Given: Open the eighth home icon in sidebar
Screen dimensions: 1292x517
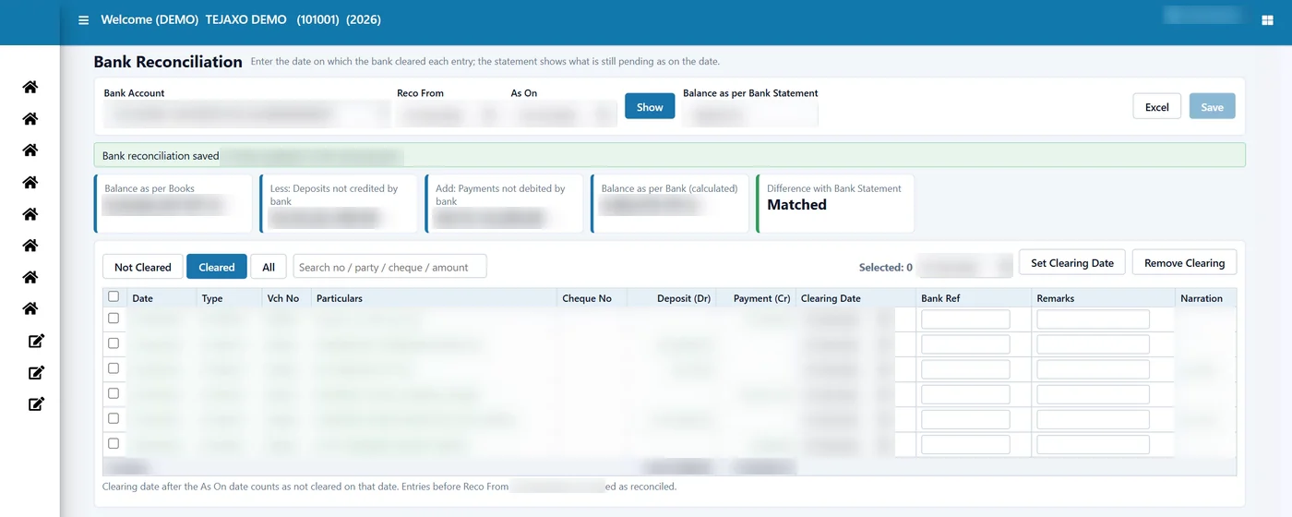Looking at the screenshot, I should (30, 307).
